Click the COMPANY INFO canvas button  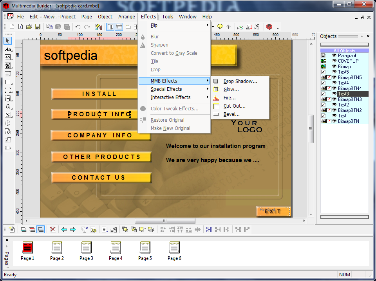click(101, 135)
